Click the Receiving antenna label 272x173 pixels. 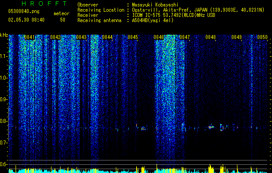[99, 20]
